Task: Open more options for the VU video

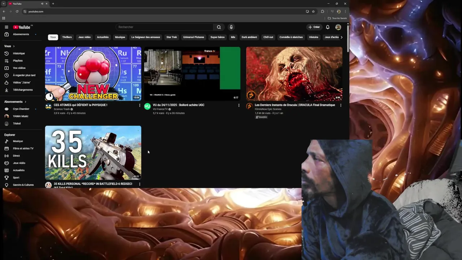Action: click(x=239, y=105)
